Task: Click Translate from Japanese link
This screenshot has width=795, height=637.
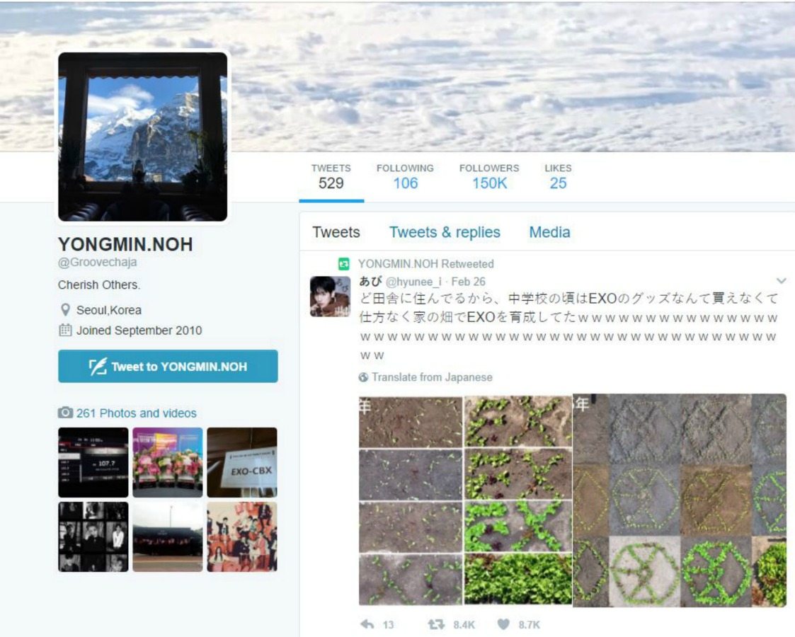Action: point(431,377)
